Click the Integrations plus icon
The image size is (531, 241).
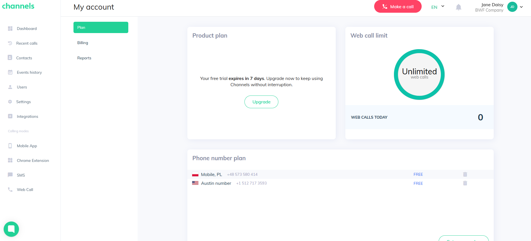tap(10, 116)
